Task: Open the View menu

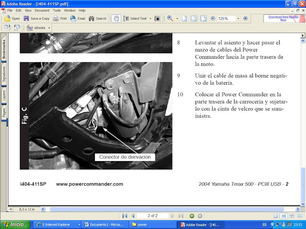Action: coord(28,11)
